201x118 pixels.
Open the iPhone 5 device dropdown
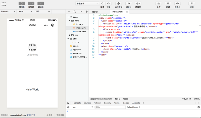coord(8,11)
